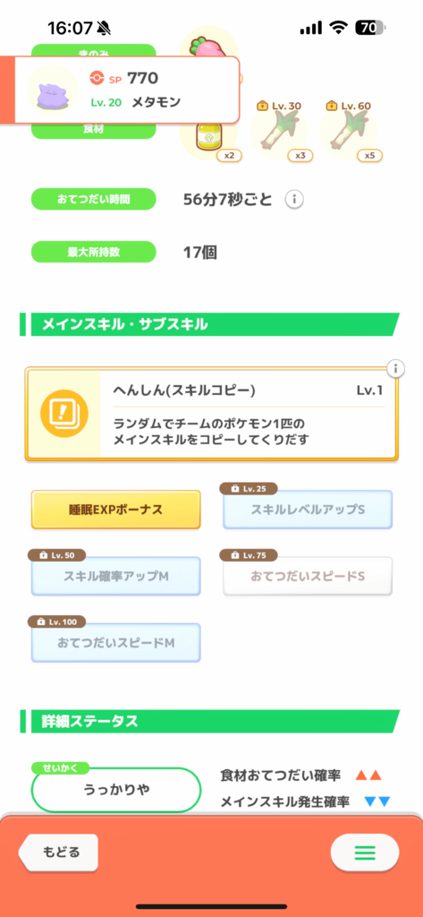The width and height of the screenshot is (423, 917).
Task: Open info for おてつだい時間 interval
Action: 294,200
